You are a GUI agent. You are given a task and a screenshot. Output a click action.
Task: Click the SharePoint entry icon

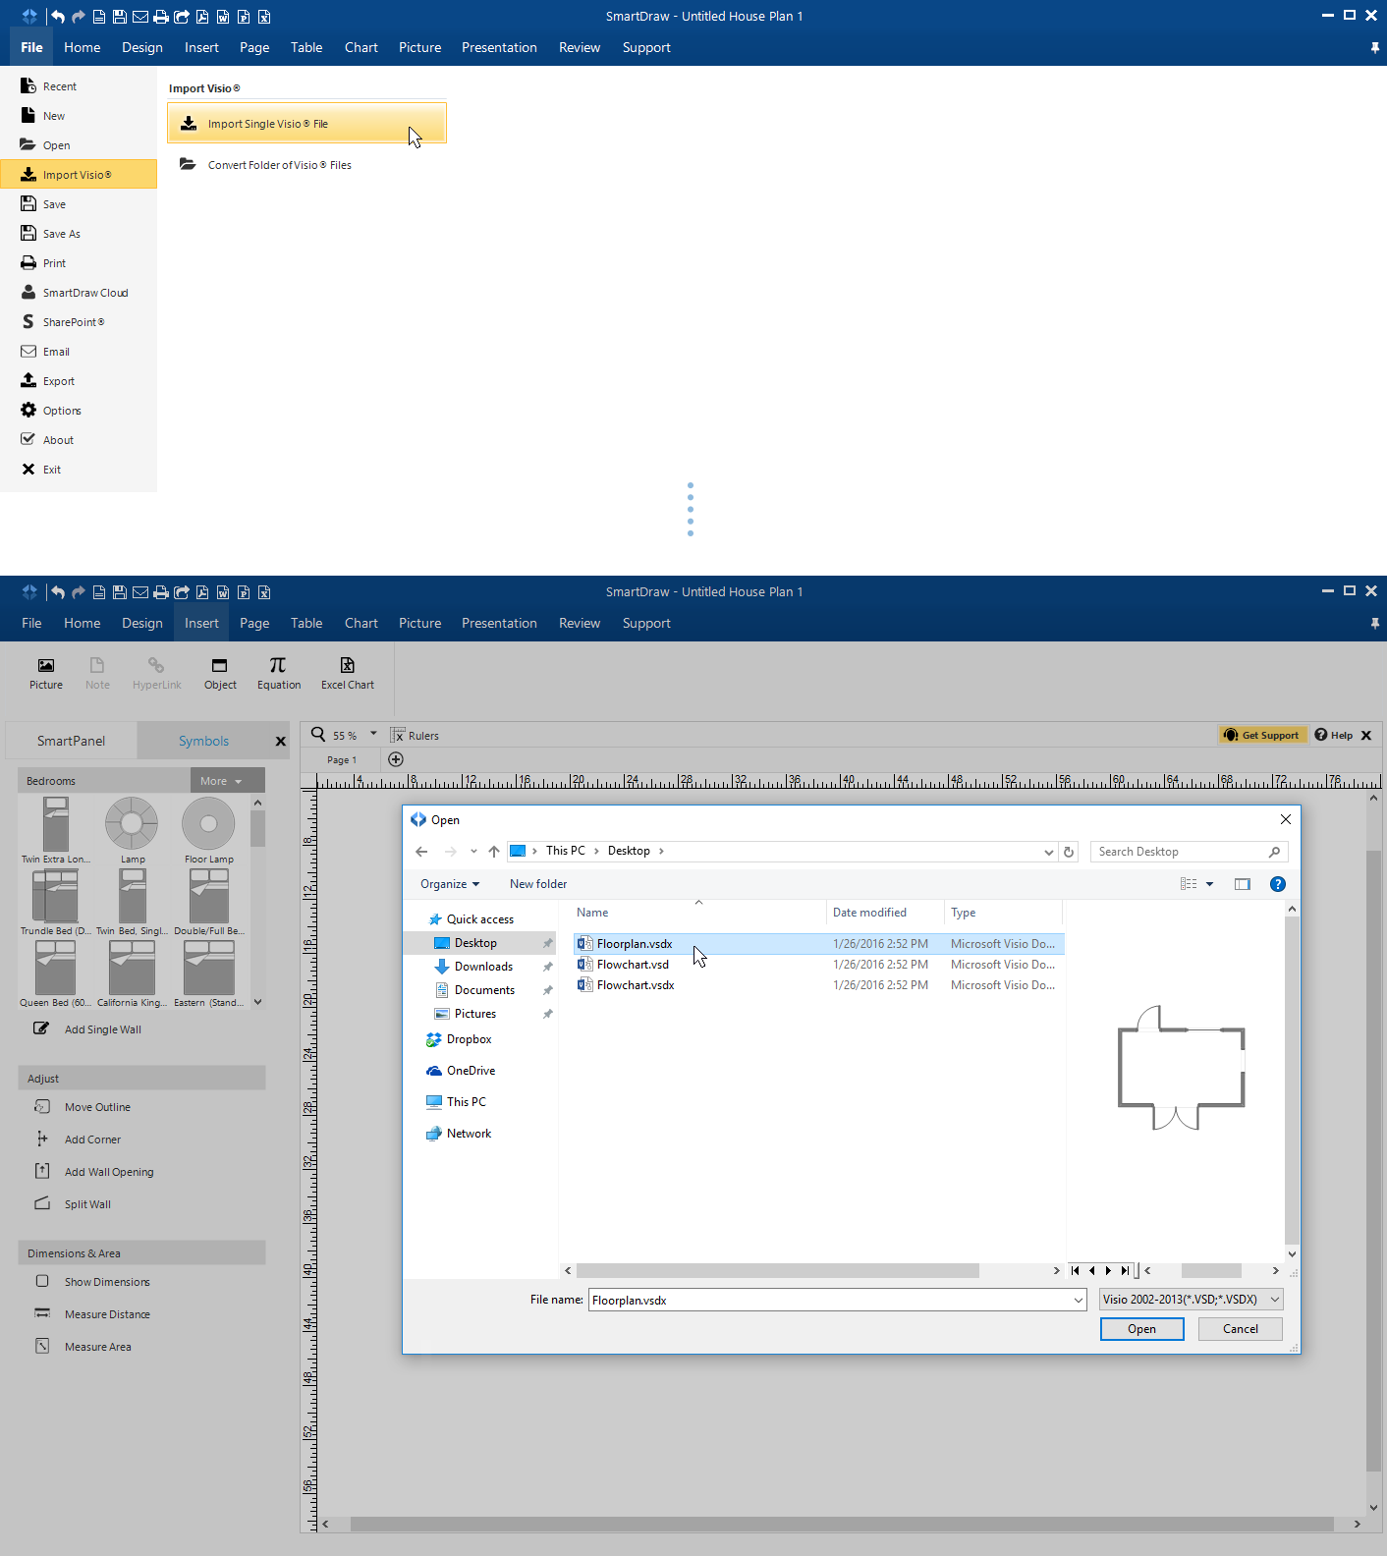[x=28, y=322]
